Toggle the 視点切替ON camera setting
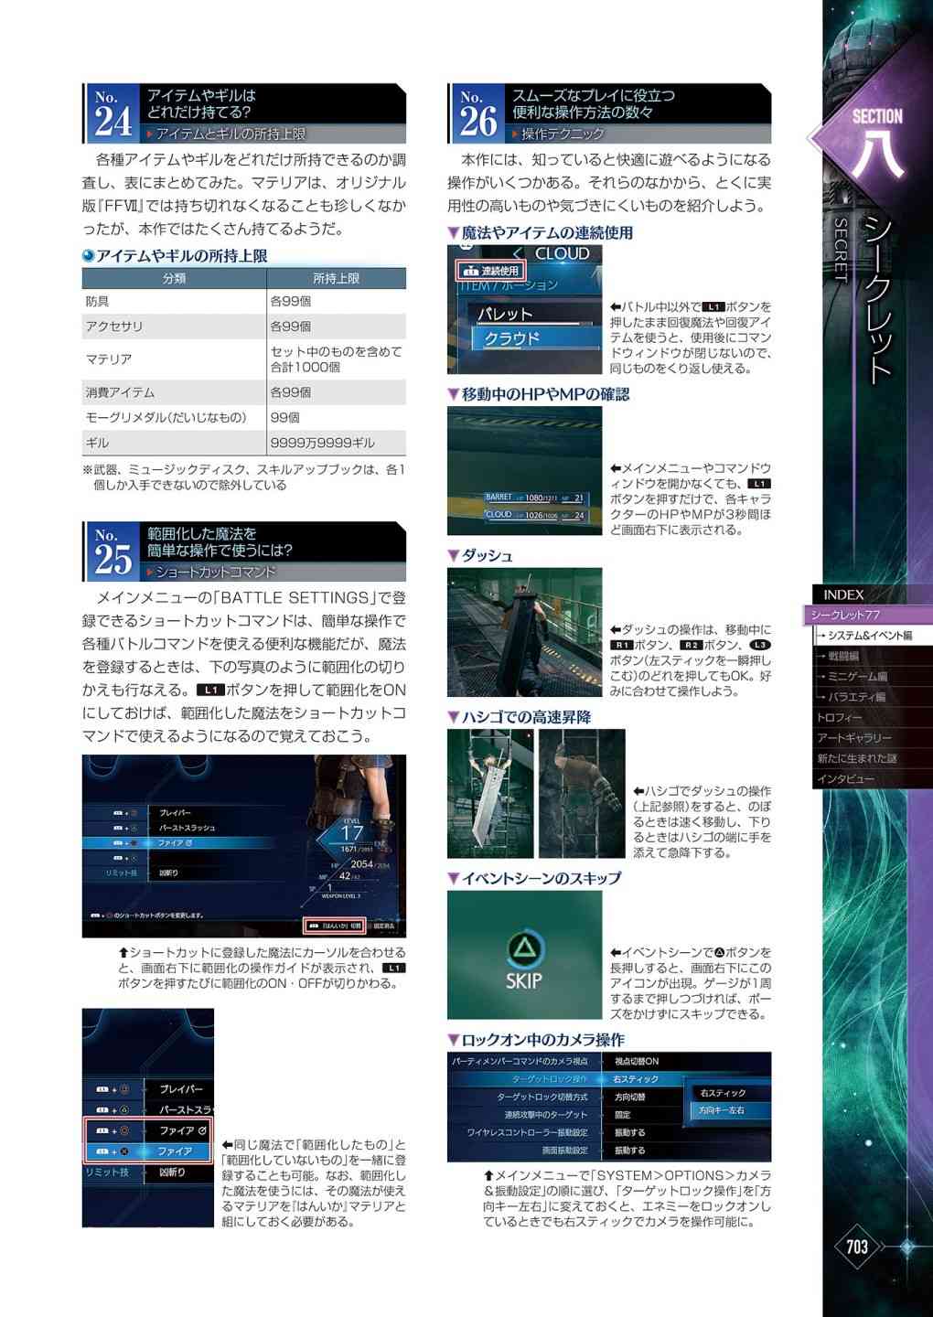 coord(637,1061)
